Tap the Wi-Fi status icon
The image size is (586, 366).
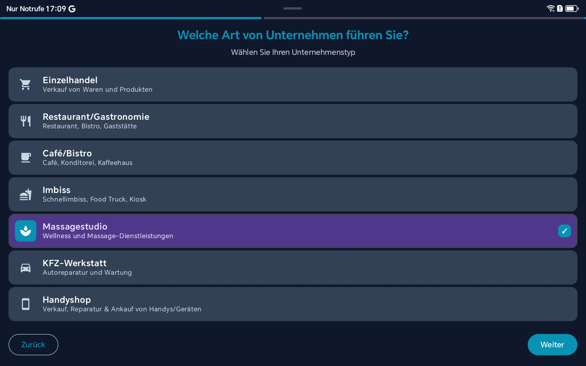(x=550, y=9)
